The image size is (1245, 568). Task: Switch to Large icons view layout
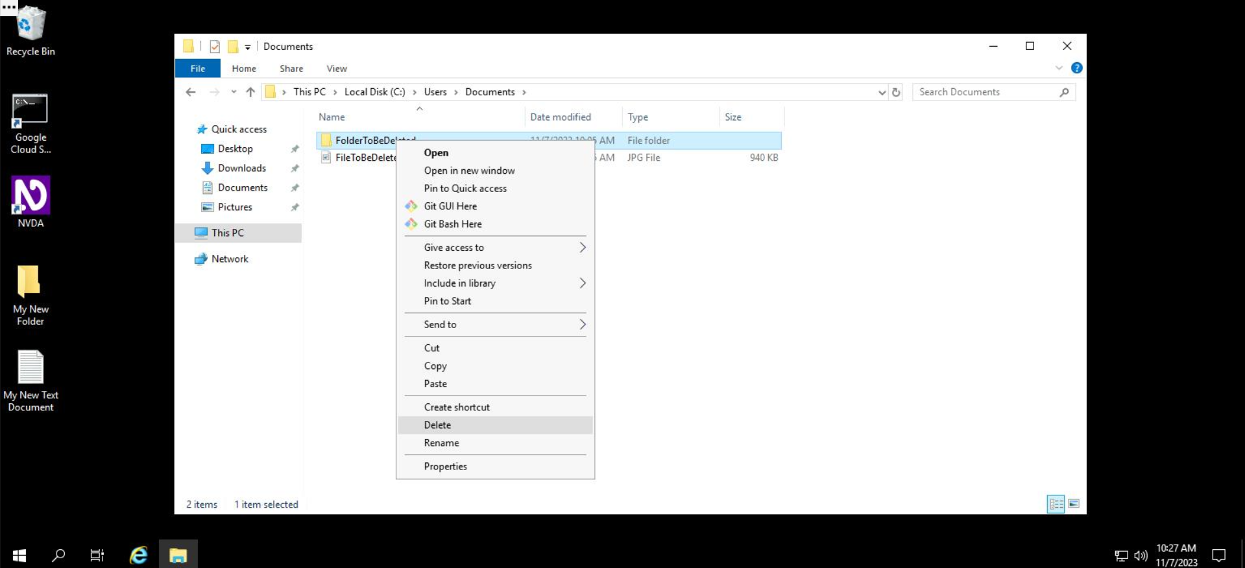tap(1074, 504)
